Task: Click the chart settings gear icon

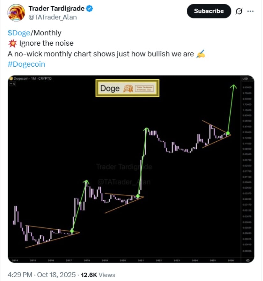Action: click(x=248, y=260)
